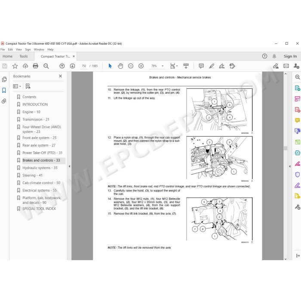Select the highlight text pen tool

click(212, 66)
